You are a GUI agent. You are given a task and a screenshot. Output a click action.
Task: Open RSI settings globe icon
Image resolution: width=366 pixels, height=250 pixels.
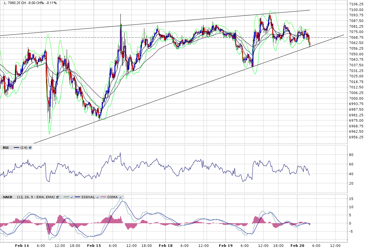click(30, 147)
